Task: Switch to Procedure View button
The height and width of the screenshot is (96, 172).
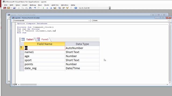Action: (13, 84)
